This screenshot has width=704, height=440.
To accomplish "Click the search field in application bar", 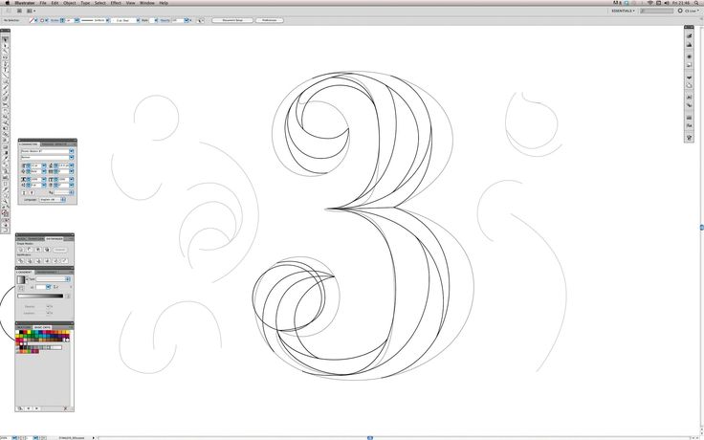I will 656,11.
